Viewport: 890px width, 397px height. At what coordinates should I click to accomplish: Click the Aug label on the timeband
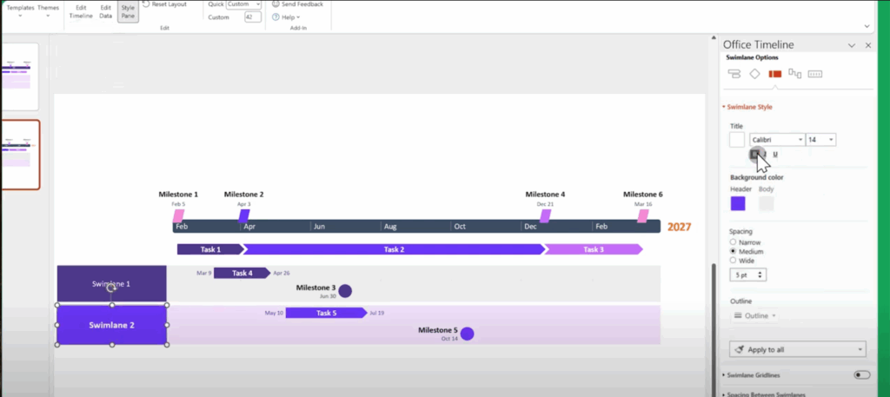390,226
